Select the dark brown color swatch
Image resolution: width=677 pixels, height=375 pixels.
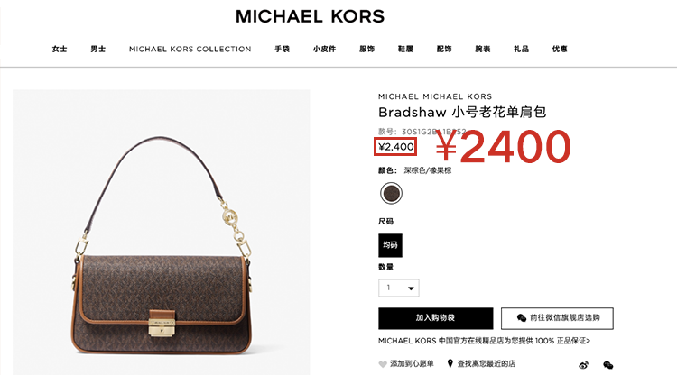pyautogui.click(x=391, y=193)
